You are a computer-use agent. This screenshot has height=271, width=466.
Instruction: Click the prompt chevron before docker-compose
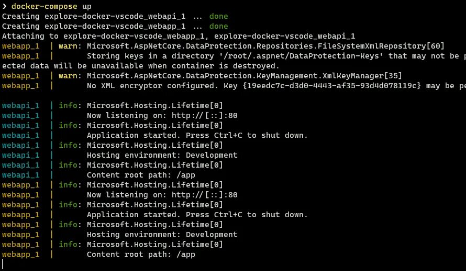[x=4, y=6]
